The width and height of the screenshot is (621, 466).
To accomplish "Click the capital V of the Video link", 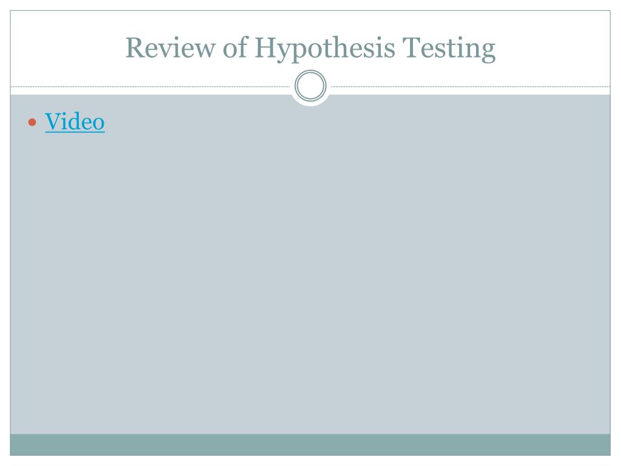I will coord(54,121).
